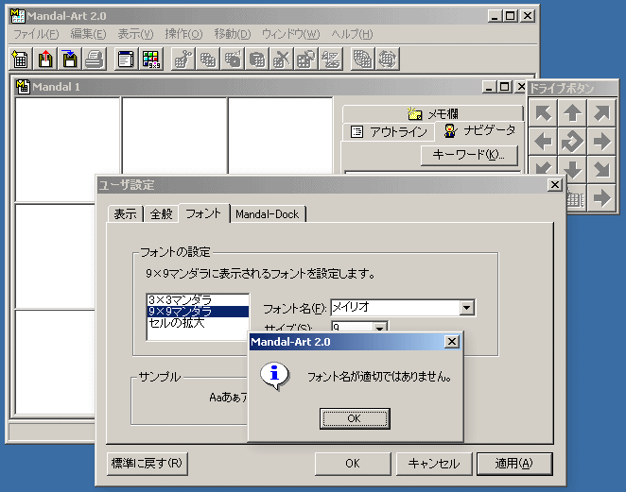Click the copy cells toolbar icon
The width and height of the screenshot is (626, 492).
(x=208, y=59)
